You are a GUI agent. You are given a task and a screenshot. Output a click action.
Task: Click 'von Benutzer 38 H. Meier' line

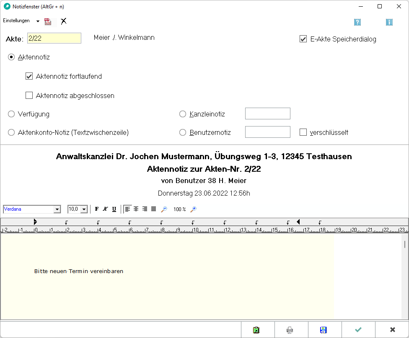pyautogui.click(x=204, y=181)
